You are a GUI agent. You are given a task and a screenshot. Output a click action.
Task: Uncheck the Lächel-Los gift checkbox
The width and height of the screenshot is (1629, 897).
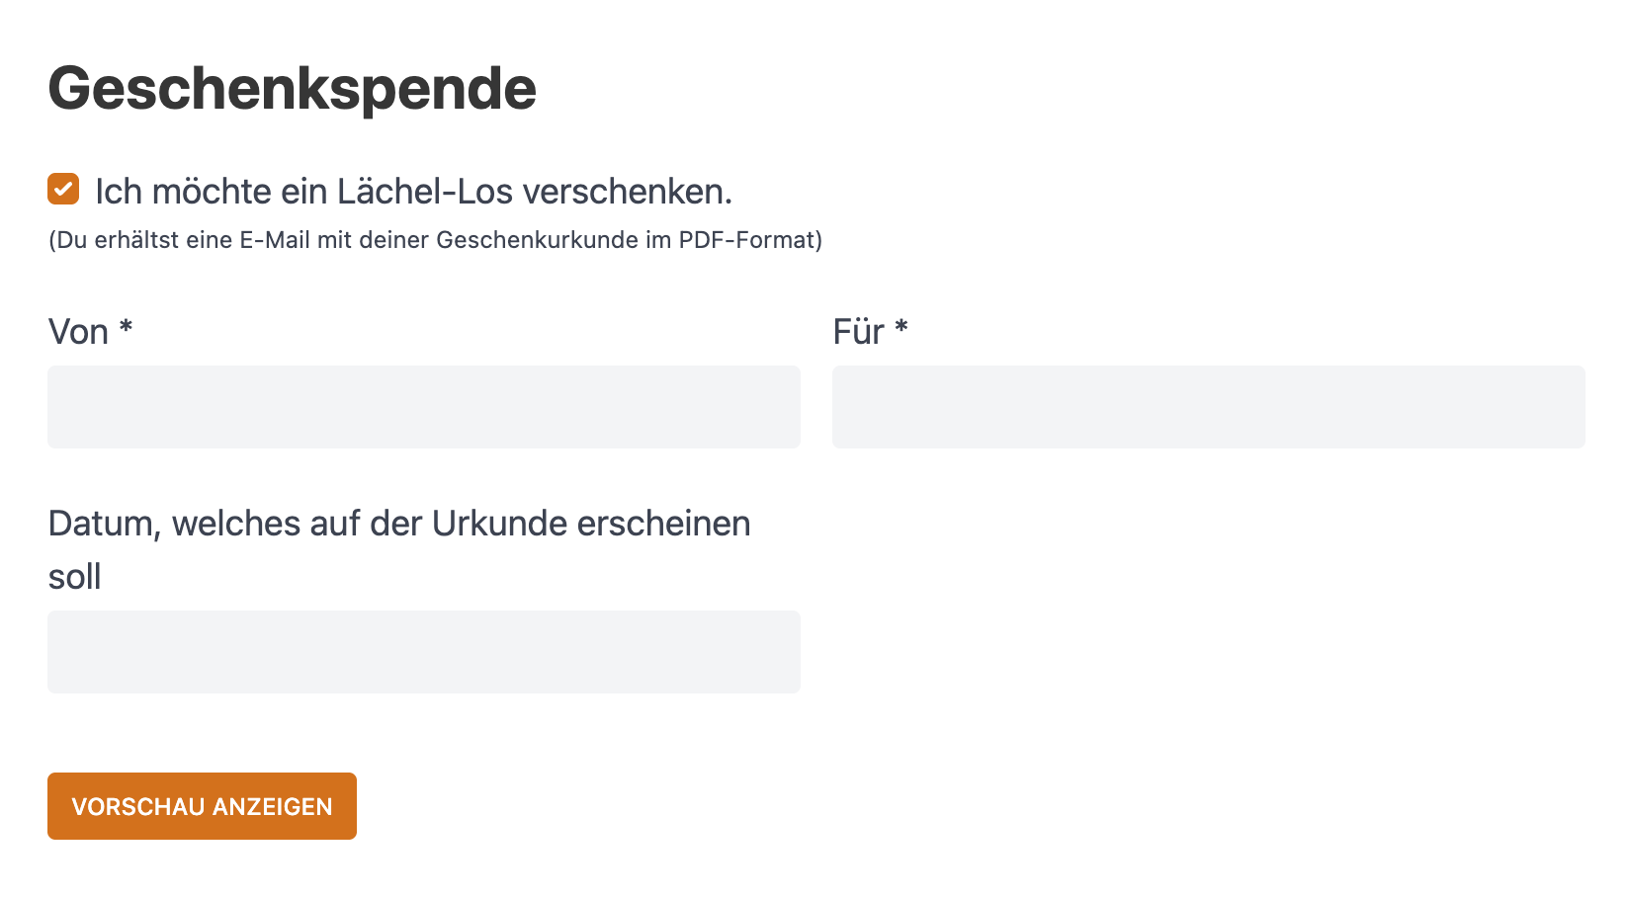(x=63, y=189)
